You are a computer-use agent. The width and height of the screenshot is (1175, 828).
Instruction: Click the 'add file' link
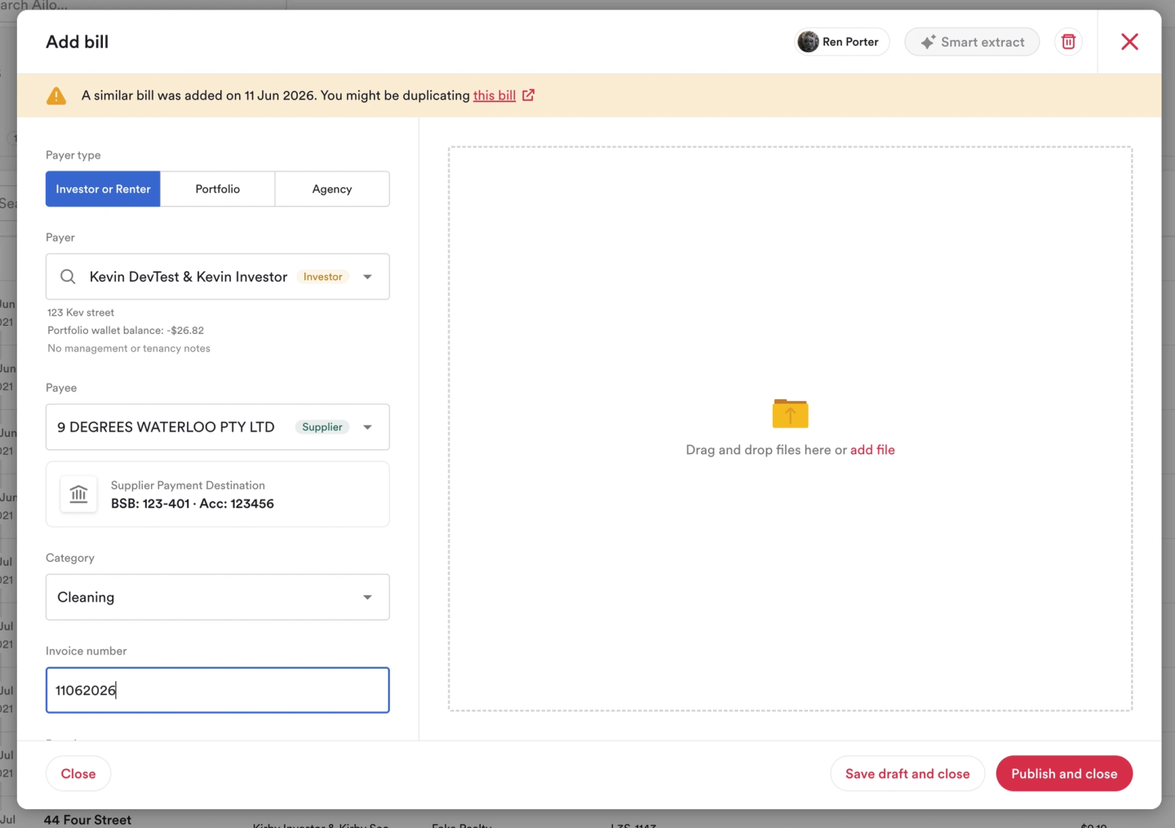(872, 450)
